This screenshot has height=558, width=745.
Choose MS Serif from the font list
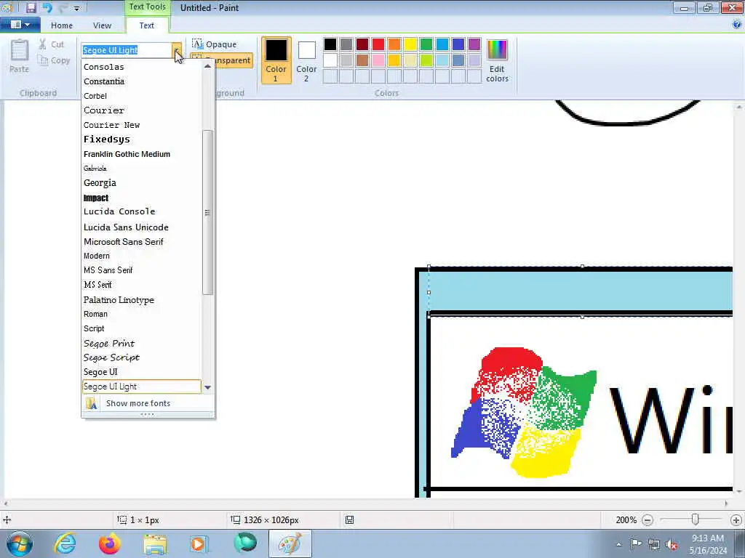coord(142,285)
